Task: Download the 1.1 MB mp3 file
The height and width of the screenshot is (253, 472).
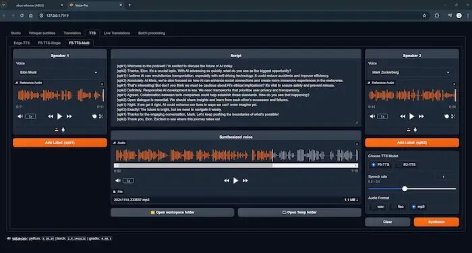Action: coord(351,200)
